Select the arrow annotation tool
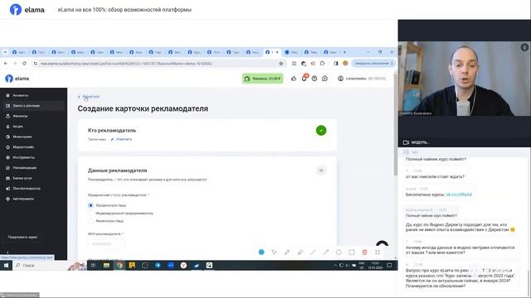This screenshot has height=298, width=531. 326,252
